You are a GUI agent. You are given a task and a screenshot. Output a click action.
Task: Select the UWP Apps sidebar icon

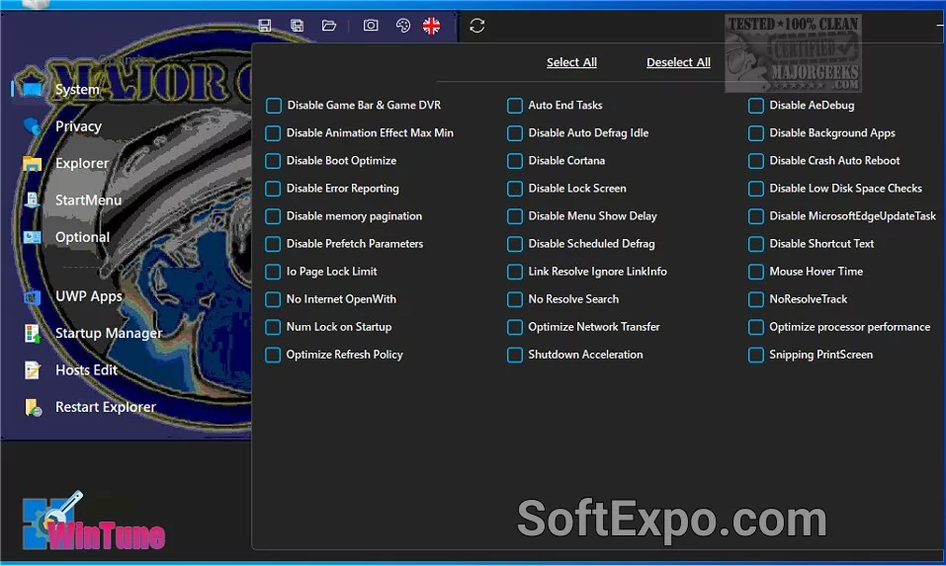coord(32,296)
